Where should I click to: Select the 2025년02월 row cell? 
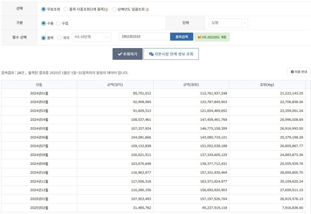(x=39, y=208)
